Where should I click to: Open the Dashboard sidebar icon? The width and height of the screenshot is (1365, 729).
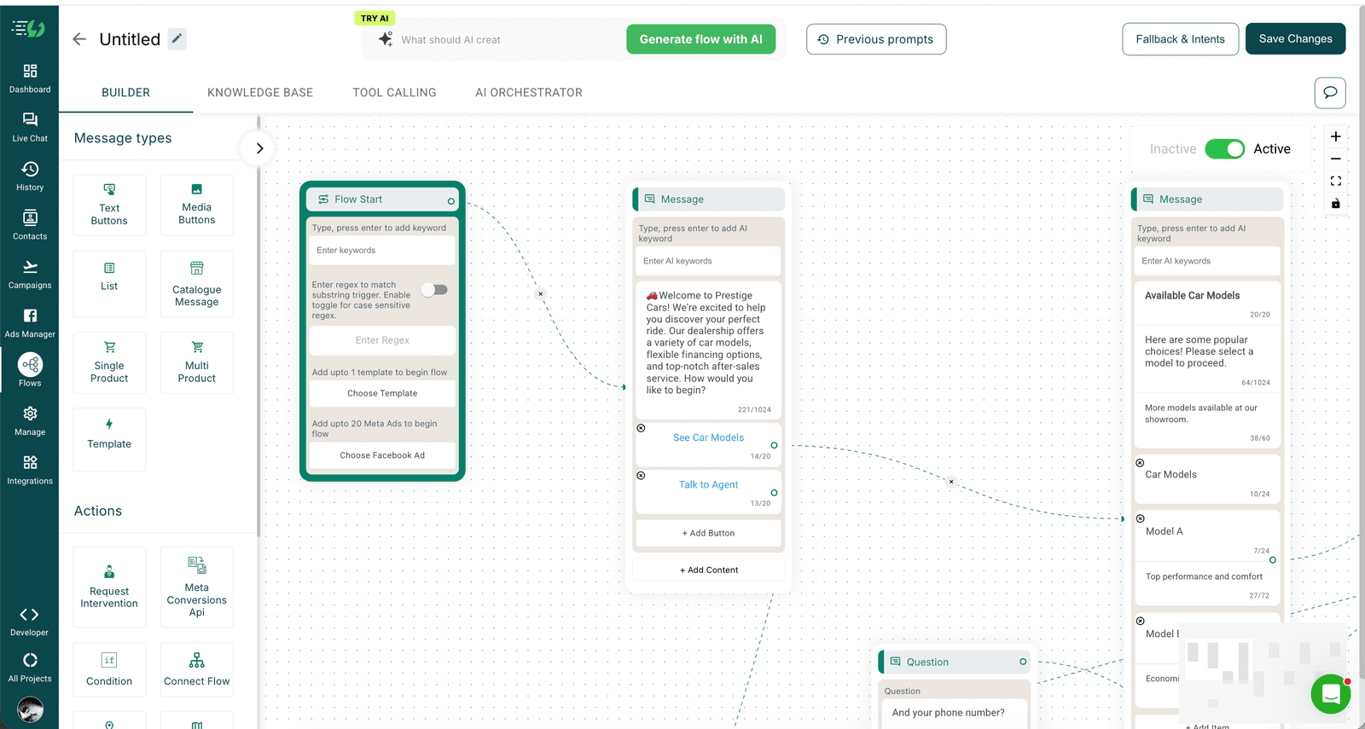point(30,78)
